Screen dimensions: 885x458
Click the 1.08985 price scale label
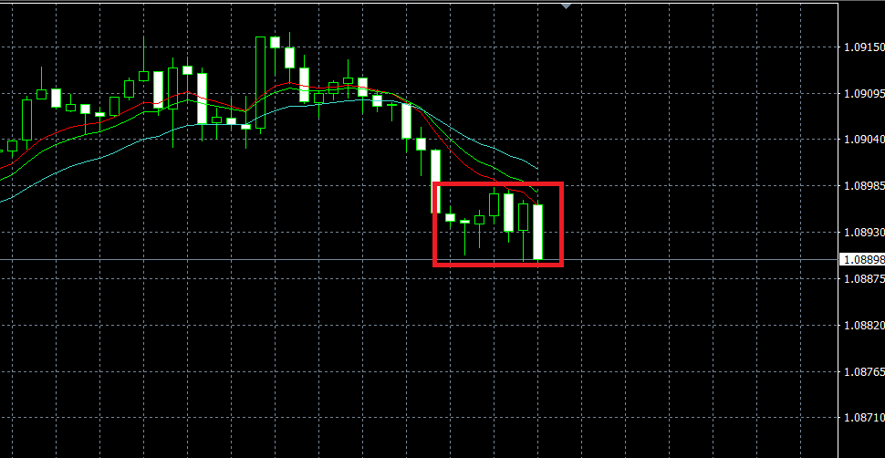tap(863, 186)
